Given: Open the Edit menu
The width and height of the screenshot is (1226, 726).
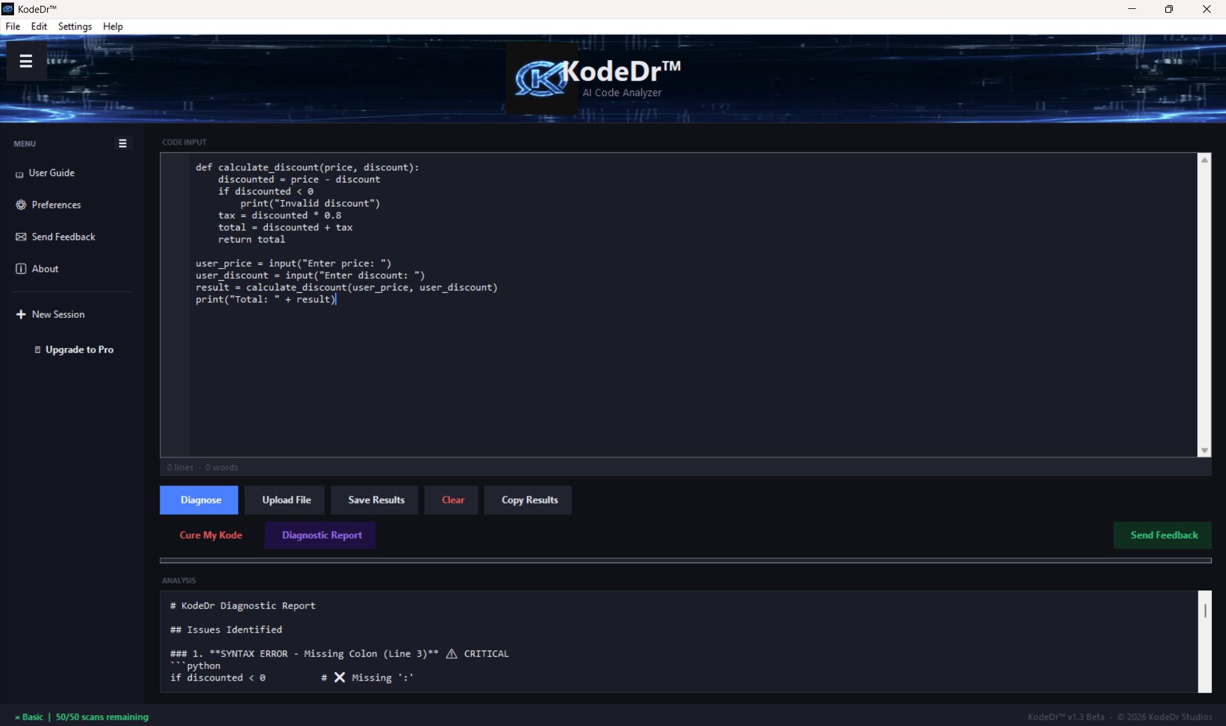Looking at the screenshot, I should click(39, 26).
